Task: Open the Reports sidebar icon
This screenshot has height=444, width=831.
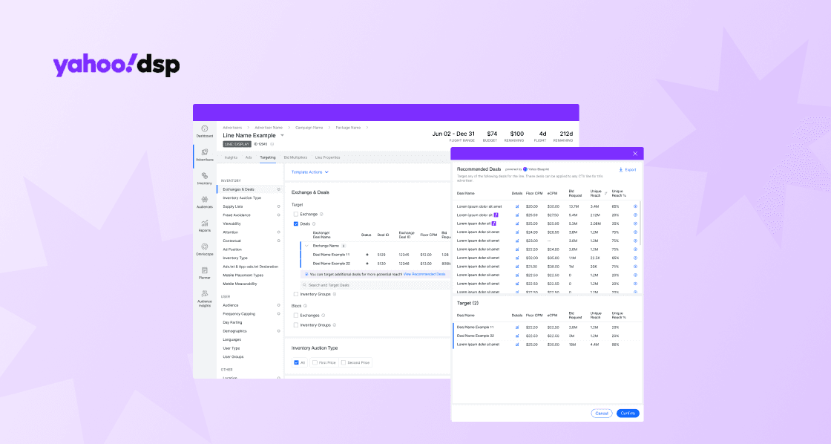Action: [x=205, y=223]
